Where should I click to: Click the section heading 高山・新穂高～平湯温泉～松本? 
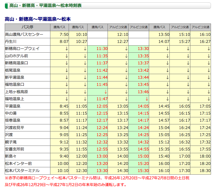click(38, 19)
